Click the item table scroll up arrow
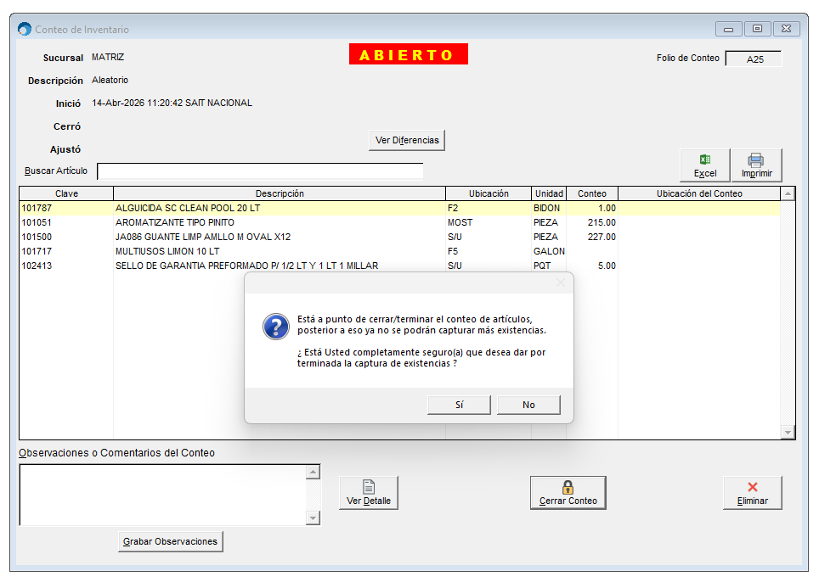The height and width of the screenshot is (582, 819). coord(788,194)
